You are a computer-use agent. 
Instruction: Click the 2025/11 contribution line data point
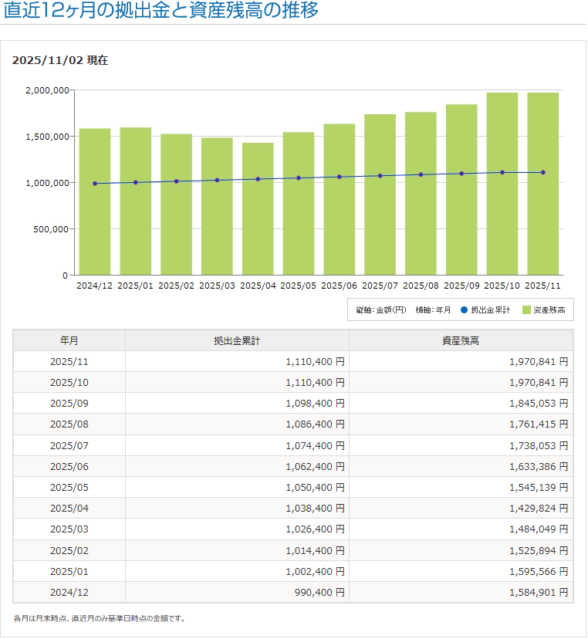pos(543,172)
